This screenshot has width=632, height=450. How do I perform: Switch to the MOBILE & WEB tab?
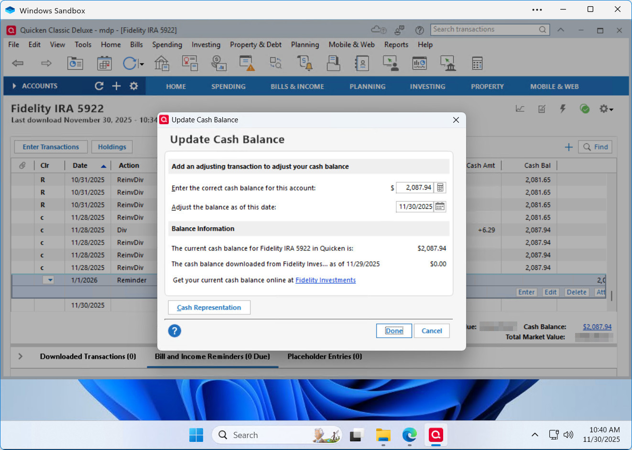555,86
